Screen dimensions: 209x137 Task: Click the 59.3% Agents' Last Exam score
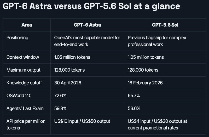pyautogui.click(x=60, y=108)
